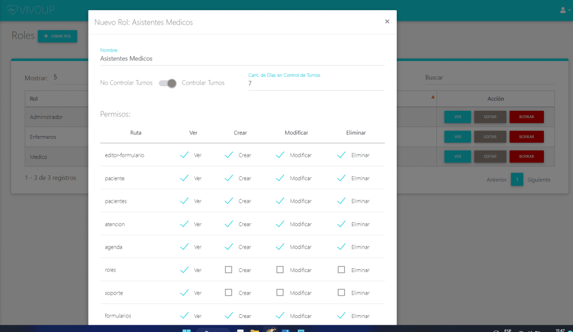
Task: Uncheck Eliminar for editor-formulario
Action: (x=341, y=155)
